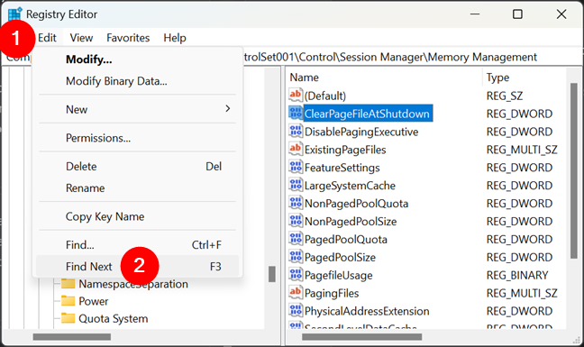
Task: Maximize the Registry Editor window
Action: pos(517,14)
